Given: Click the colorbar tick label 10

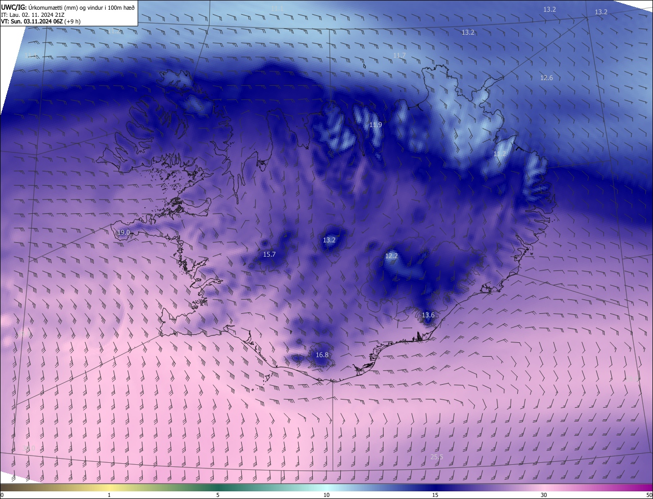Looking at the screenshot, I should pyautogui.click(x=326, y=495).
